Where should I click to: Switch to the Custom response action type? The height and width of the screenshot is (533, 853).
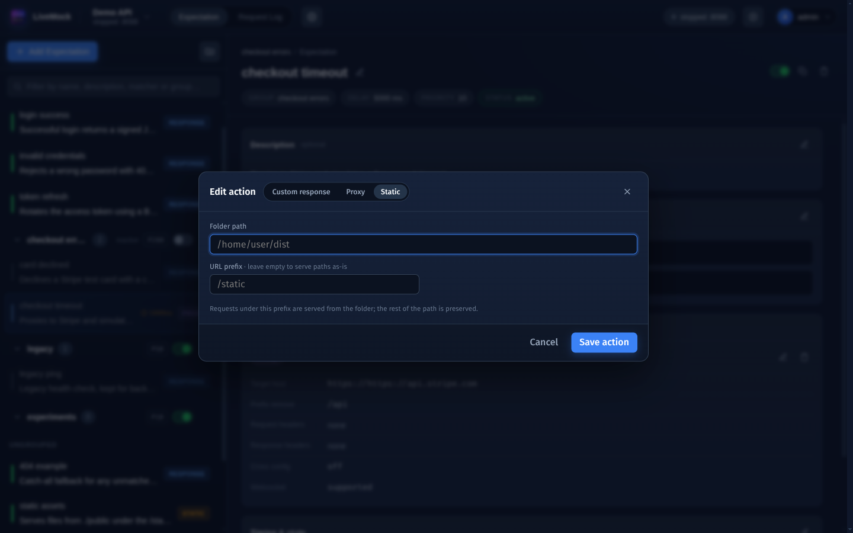[x=301, y=192]
